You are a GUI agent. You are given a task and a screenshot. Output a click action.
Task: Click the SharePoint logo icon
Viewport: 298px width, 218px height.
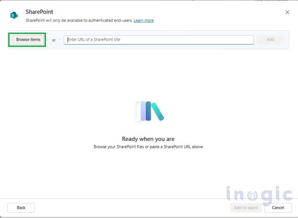tap(14, 15)
